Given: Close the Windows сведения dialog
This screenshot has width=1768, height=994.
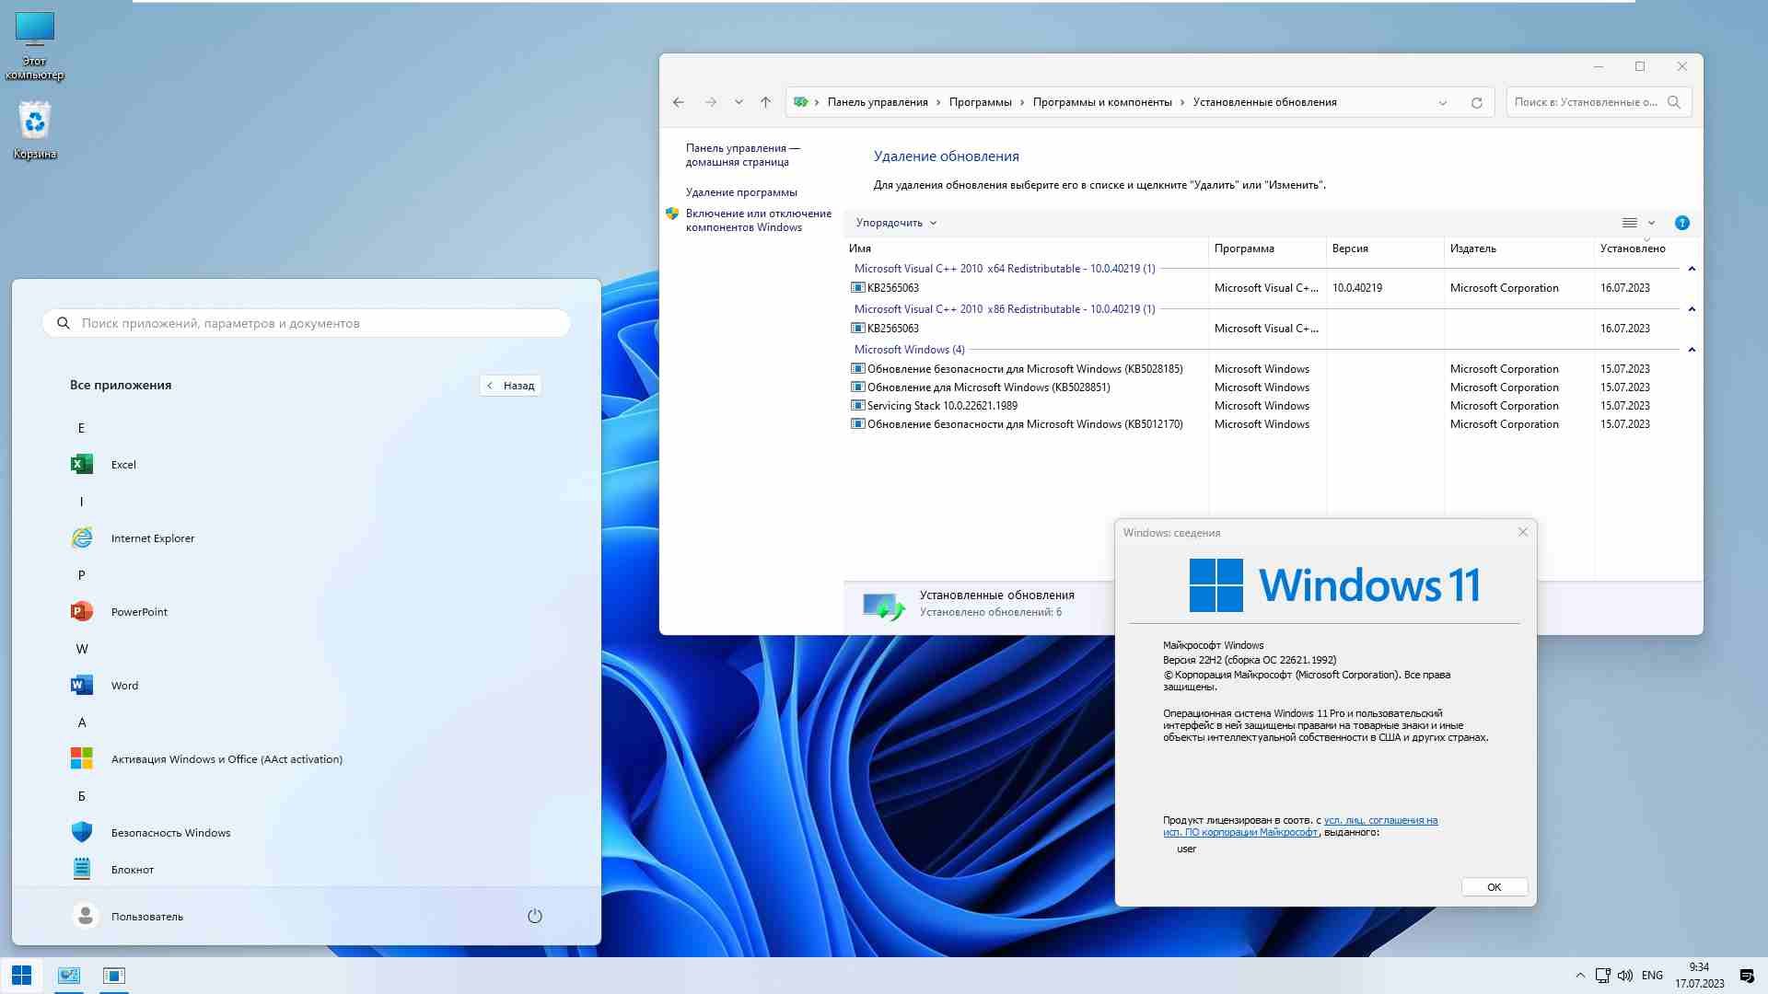Looking at the screenshot, I should (1523, 532).
